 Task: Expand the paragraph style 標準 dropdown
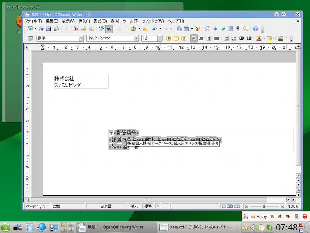tap(81, 38)
